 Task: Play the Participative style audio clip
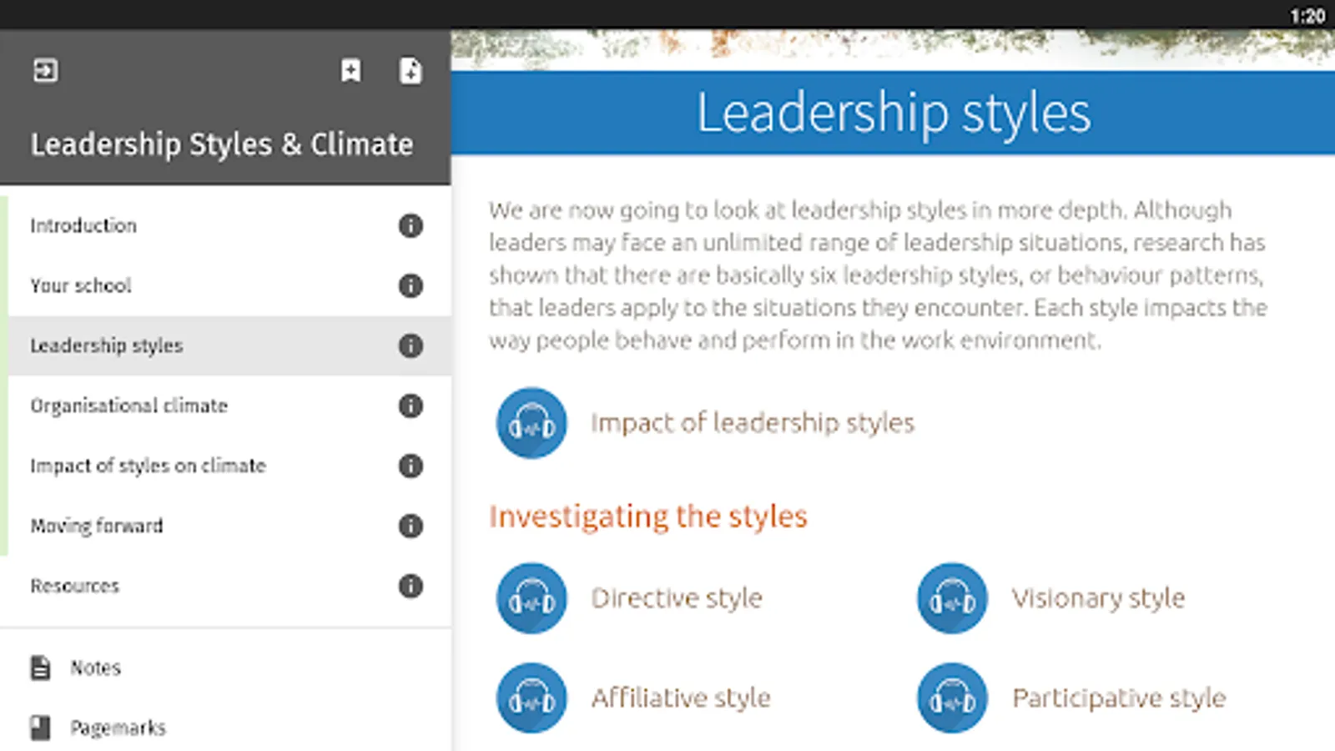pos(952,698)
